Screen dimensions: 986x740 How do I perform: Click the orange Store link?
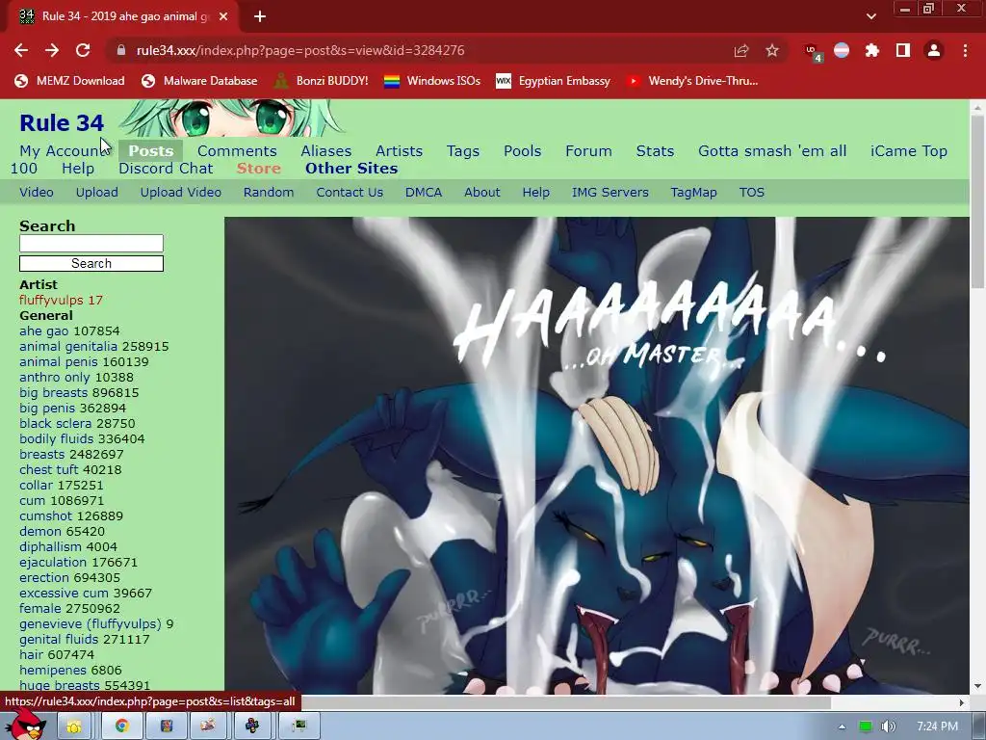click(258, 169)
